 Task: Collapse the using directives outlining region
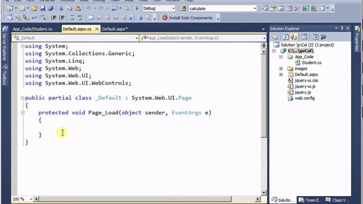tap(23, 46)
